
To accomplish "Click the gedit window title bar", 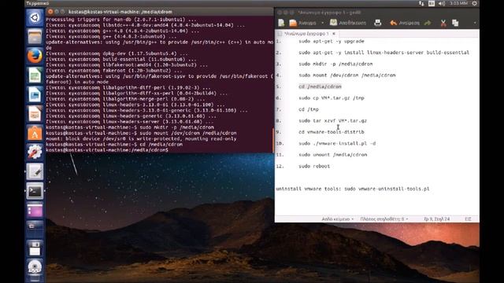I will [x=376, y=13].
